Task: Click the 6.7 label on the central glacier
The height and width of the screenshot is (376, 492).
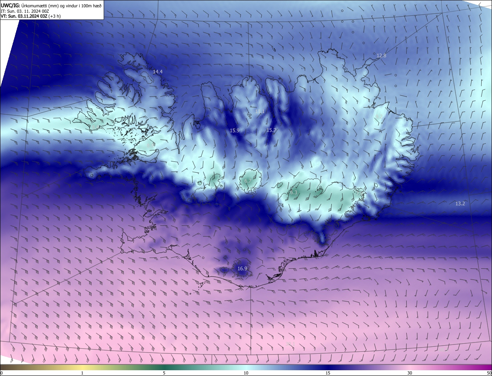Action: point(248,181)
